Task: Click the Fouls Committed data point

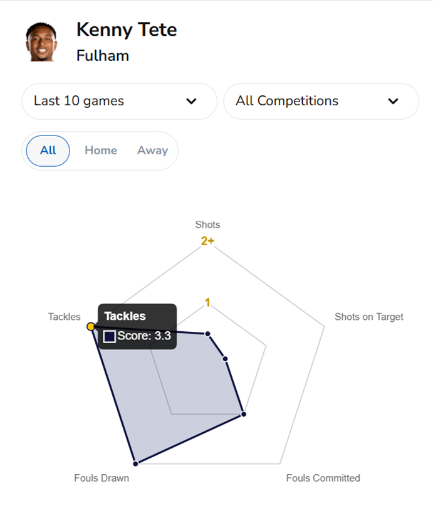Action: click(243, 414)
